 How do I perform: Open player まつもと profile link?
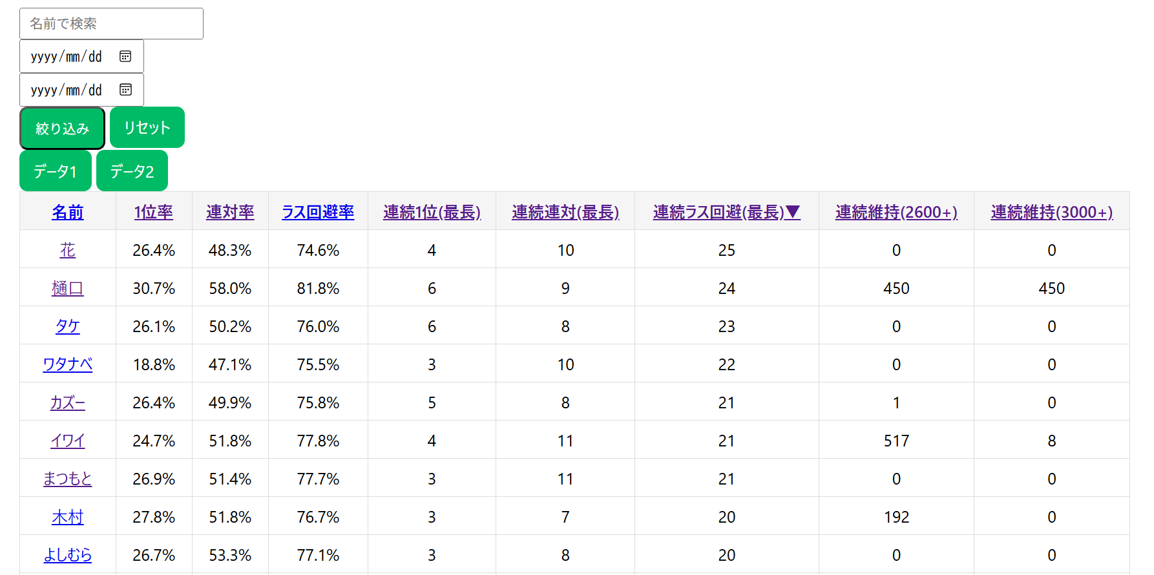(x=68, y=479)
